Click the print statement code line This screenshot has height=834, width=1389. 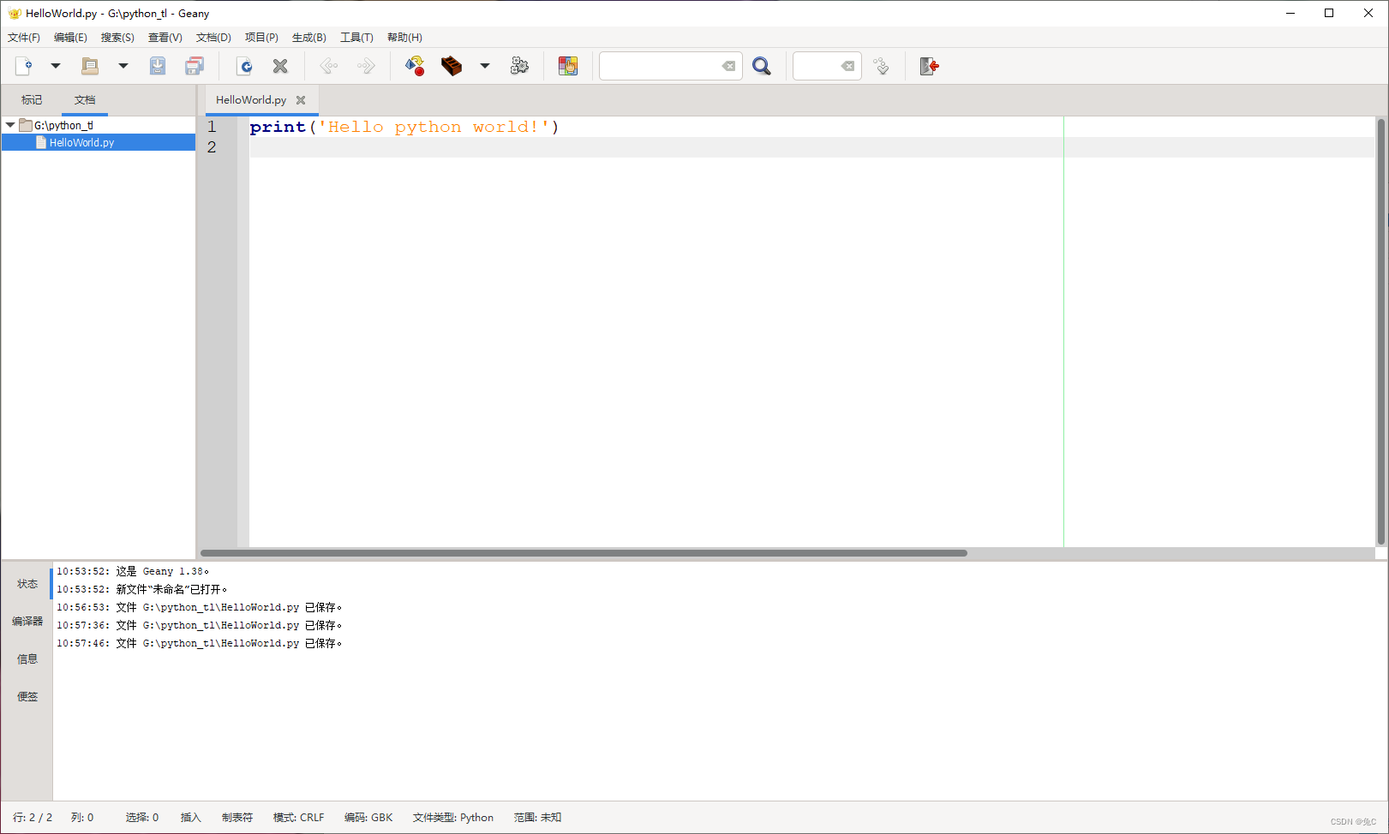[404, 127]
